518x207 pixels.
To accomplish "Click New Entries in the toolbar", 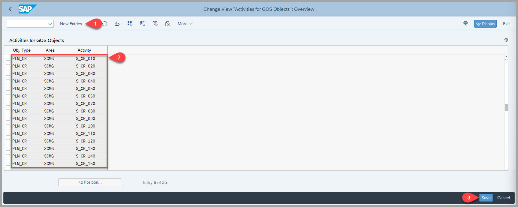I will click(71, 24).
